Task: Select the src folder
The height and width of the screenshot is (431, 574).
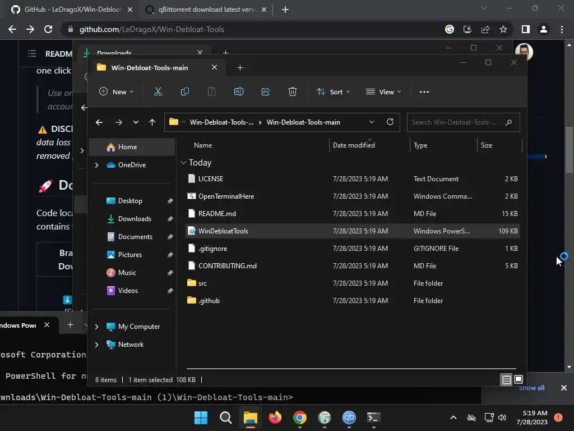Action: point(352,283)
